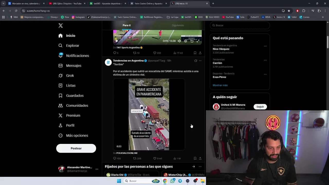Click Mostrar más under trends
The width and height of the screenshot is (329, 185).
220,85
